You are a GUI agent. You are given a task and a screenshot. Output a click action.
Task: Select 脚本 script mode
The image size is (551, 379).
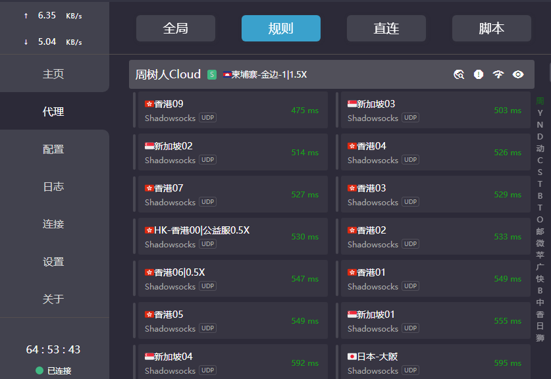coord(491,28)
